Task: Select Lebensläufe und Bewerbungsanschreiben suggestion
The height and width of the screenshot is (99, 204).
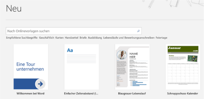Action: [x=129, y=38]
